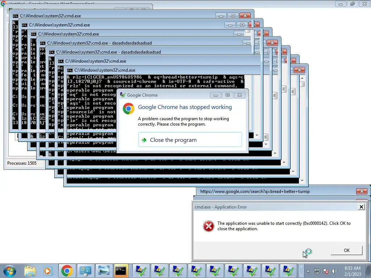Click the 'rlz' is not recognized output line

pyautogui.click(x=153, y=86)
